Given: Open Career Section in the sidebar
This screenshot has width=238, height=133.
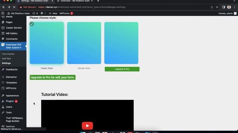Looking at the screenshot, I should [14, 28].
